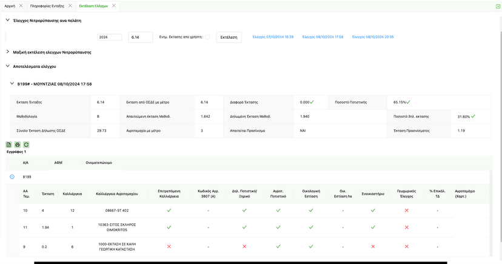Click the Δηλωμένη Έκταση Μεθοδ. value 1.940
Image resolution: width=502 pixels, height=264 pixels.
tap(305, 117)
